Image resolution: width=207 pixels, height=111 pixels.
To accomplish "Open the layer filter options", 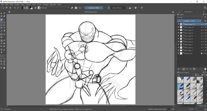I will pos(205,17).
